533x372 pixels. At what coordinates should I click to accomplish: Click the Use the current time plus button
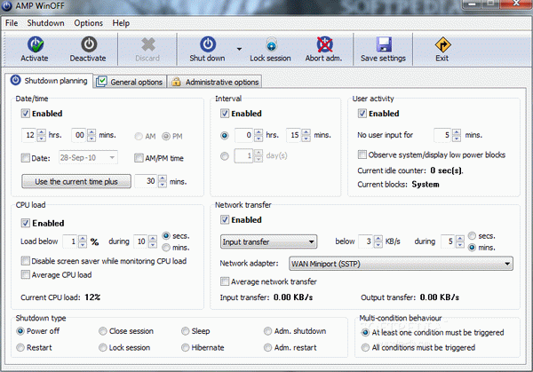pos(76,181)
